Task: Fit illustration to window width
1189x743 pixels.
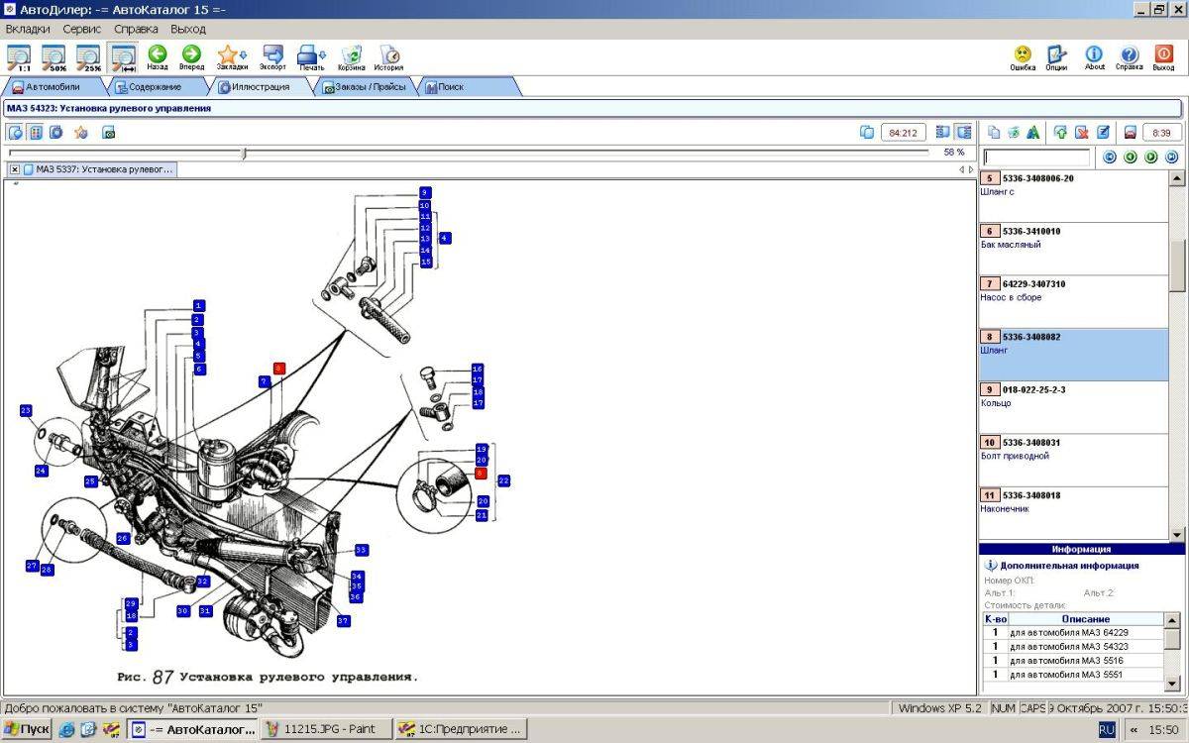Action: 124,57
